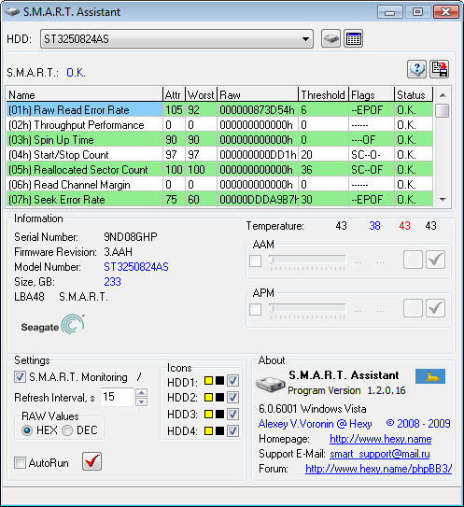Increase Refresh Interval with the up arrow
Viewport: 464px width, 507px height.
[142, 392]
